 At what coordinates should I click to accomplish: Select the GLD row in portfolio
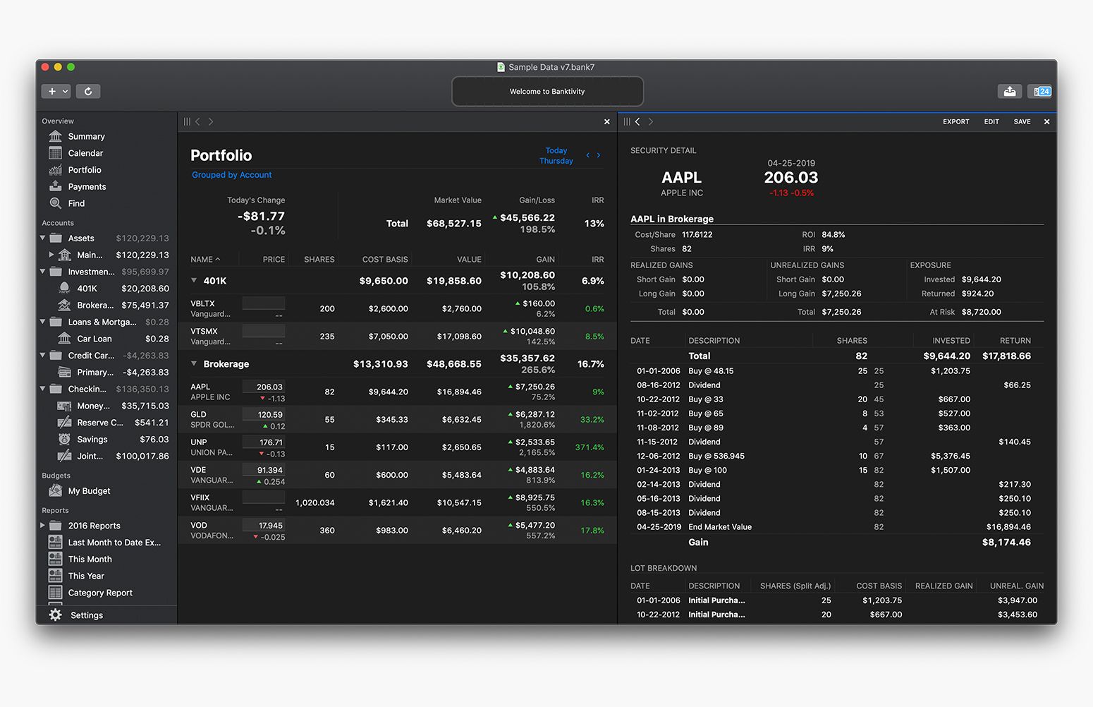tap(397, 419)
